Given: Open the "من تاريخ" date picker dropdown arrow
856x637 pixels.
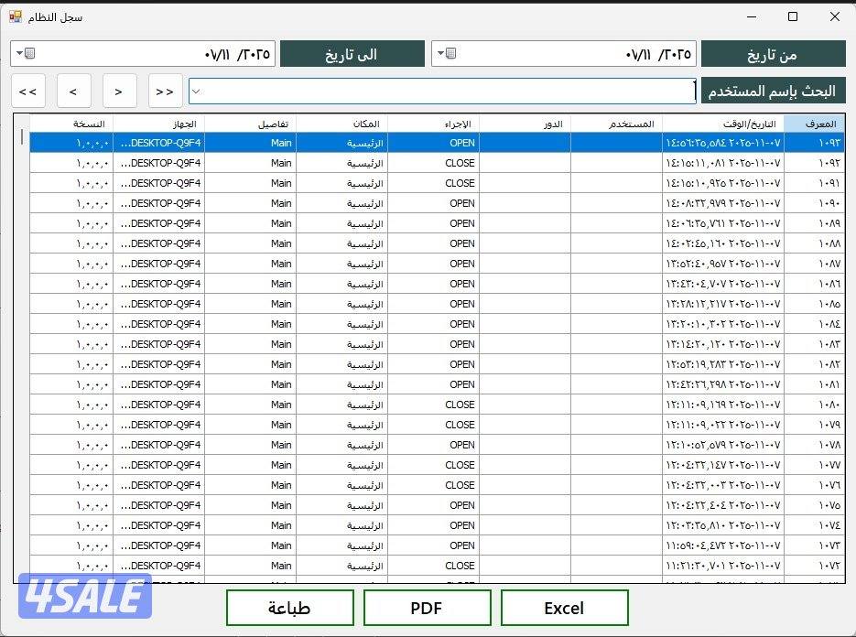Looking at the screenshot, I should click(440, 54).
